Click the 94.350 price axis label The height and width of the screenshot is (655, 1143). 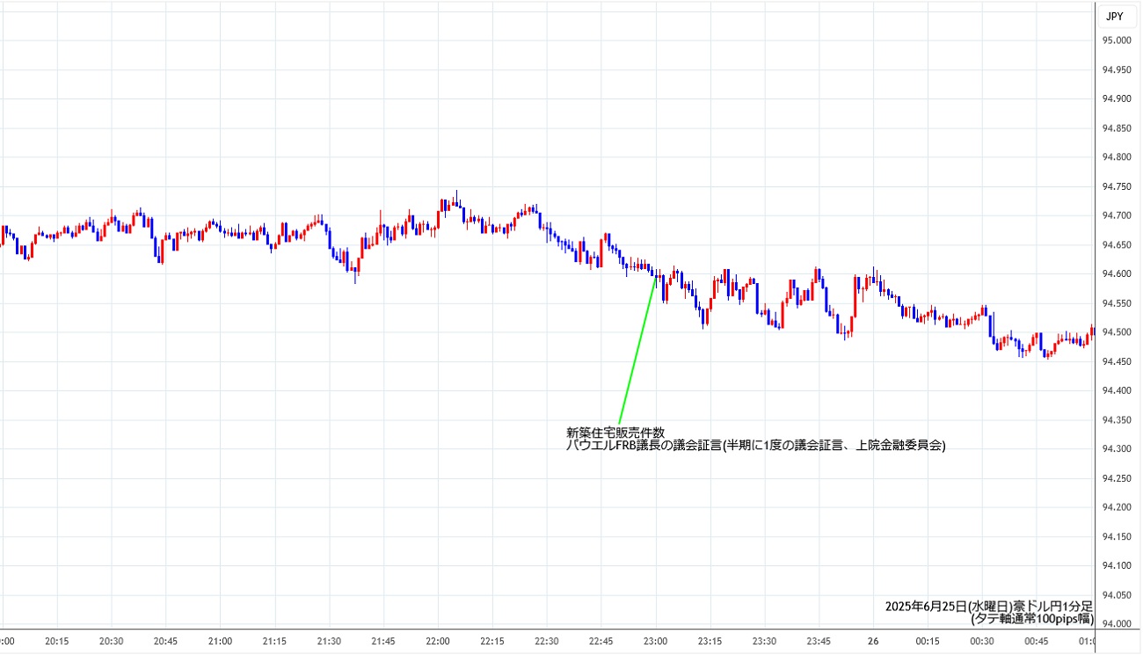(1118, 419)
